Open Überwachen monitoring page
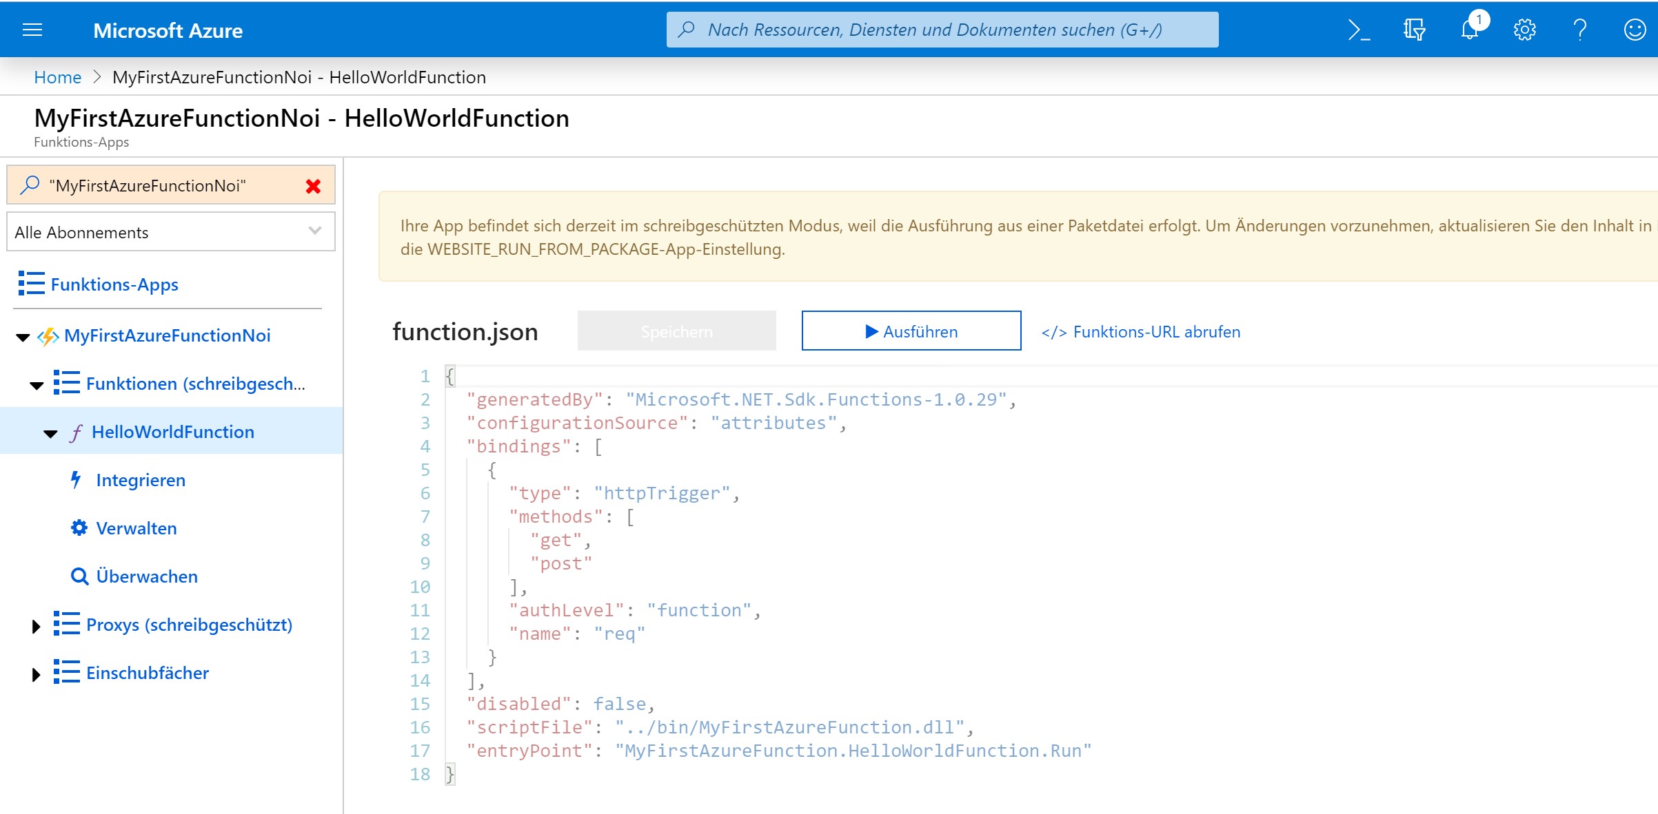Image resolution: width=1658 pixels, height=814 pixels. [146, 576]
